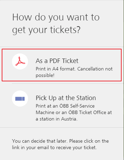The image size is (124, 160).
Task: Click the blue ticket stub icon
Action: (20, 99)
